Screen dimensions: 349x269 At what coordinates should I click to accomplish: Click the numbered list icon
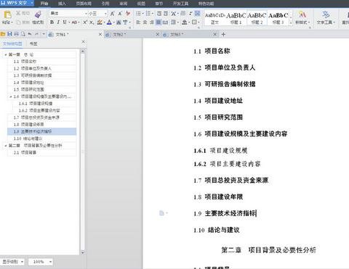coord(148,13)
